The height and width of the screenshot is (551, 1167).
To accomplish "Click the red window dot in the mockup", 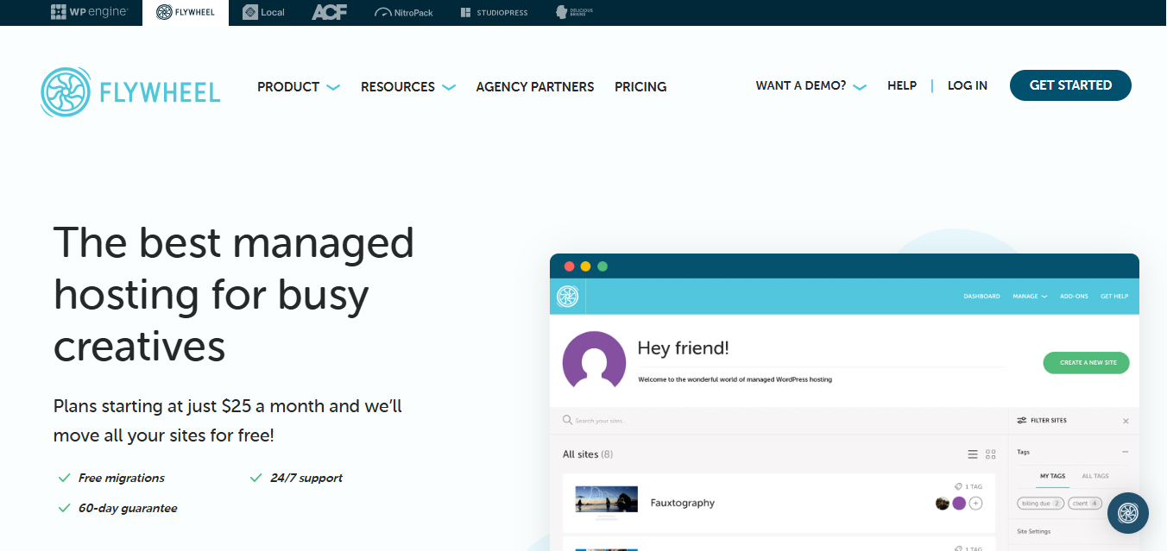I will (x=569, y=266).
